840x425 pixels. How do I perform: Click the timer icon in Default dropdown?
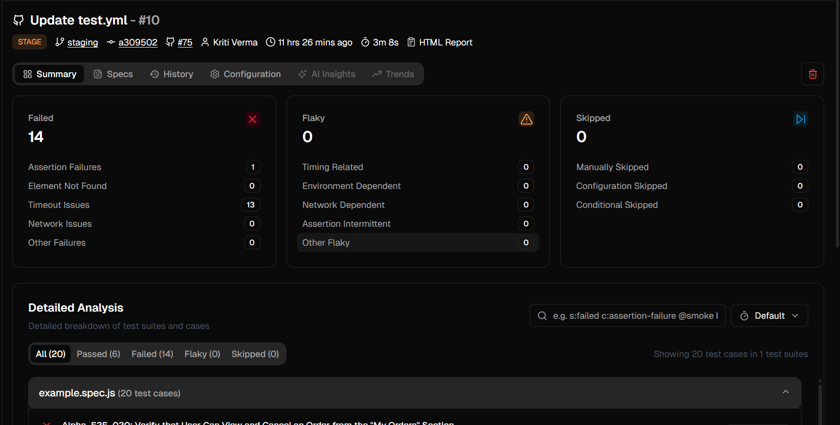[x=744, y=316]
